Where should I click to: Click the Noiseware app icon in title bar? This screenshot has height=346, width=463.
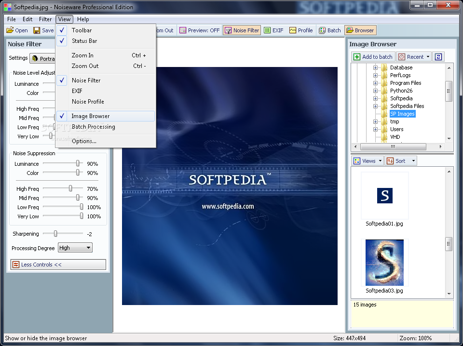click(8, 7)
